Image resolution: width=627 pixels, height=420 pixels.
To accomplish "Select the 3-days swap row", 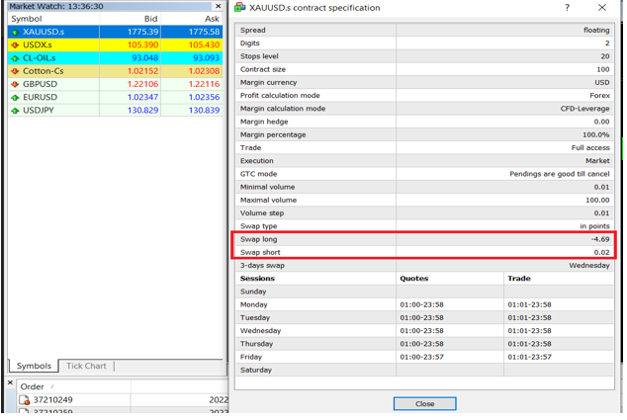I will 424,265.
